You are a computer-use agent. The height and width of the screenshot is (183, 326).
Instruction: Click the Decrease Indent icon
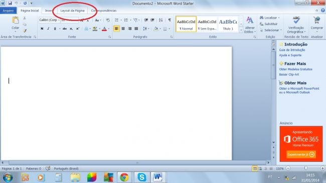tap(146, 20)
